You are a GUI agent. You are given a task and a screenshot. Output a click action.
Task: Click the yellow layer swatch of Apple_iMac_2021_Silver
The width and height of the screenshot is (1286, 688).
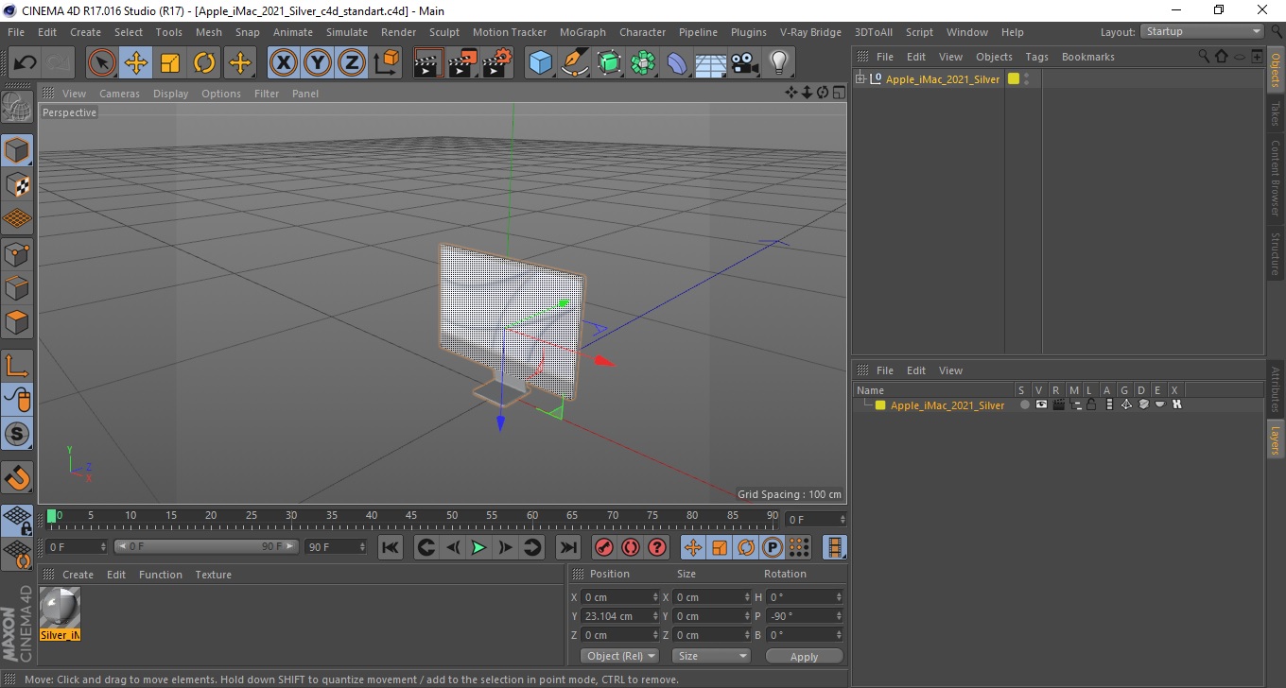1014,78
